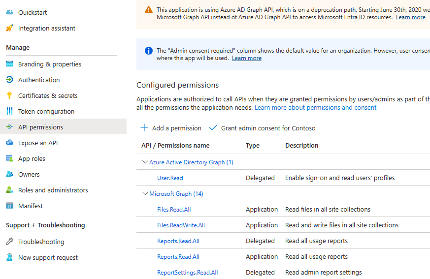The width and height of the screenshot is (430, 279).
Task: Click the Expose an API cloud icon
Action: pyautogui.click(x=9, y=143)
